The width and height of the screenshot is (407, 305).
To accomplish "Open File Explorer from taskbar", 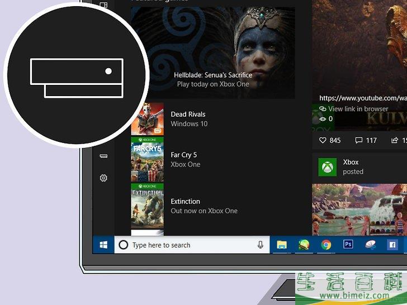I will coord(282,245).
